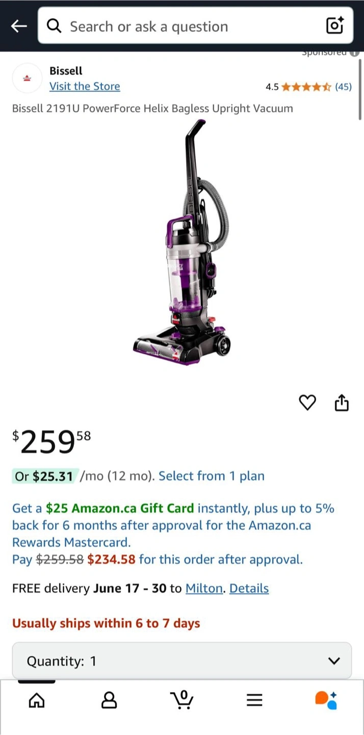
Task: Add item to wish list heart
Action: pyautogui.click(x=307, y=403)
